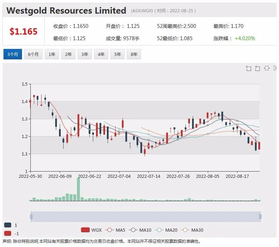Open the 8年 range tab
Viewport: 279px width, 247px height.
[134, 54]
